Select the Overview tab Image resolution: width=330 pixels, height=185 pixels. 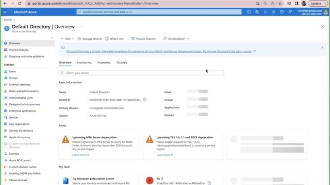coord(65,63)
